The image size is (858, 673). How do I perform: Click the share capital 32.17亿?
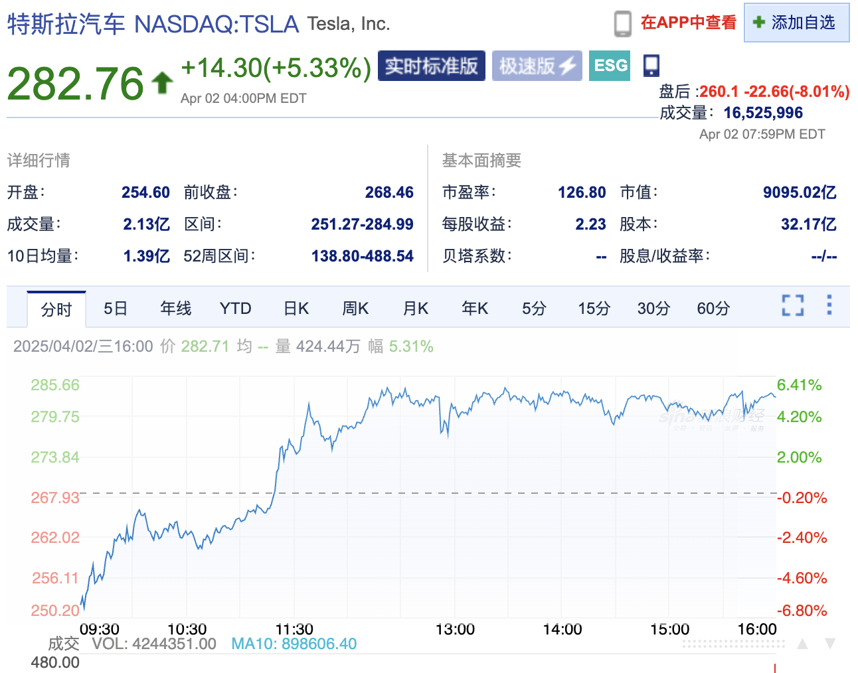coord(808,224)
